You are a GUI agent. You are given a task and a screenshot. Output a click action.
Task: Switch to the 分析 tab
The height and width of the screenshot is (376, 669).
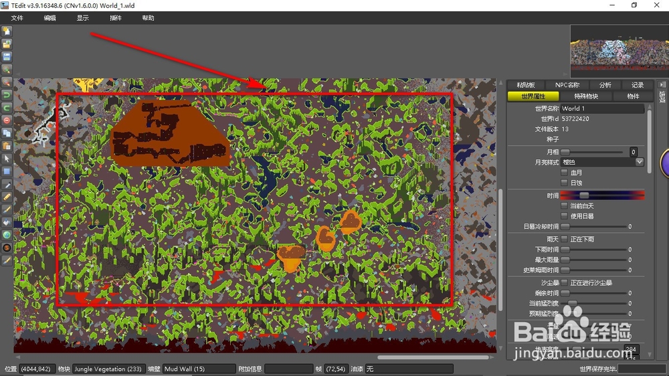605,85
